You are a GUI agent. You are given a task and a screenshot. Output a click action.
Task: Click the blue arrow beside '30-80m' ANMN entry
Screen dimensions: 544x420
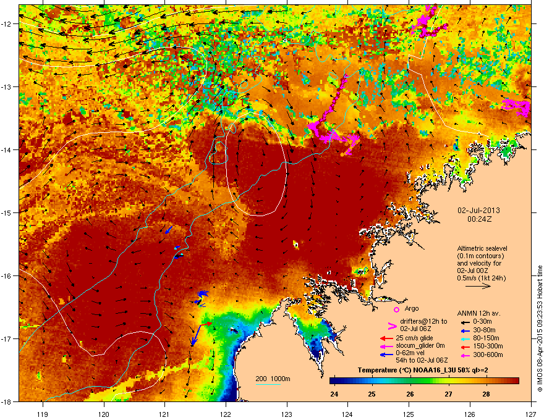[x=465, y=330]
